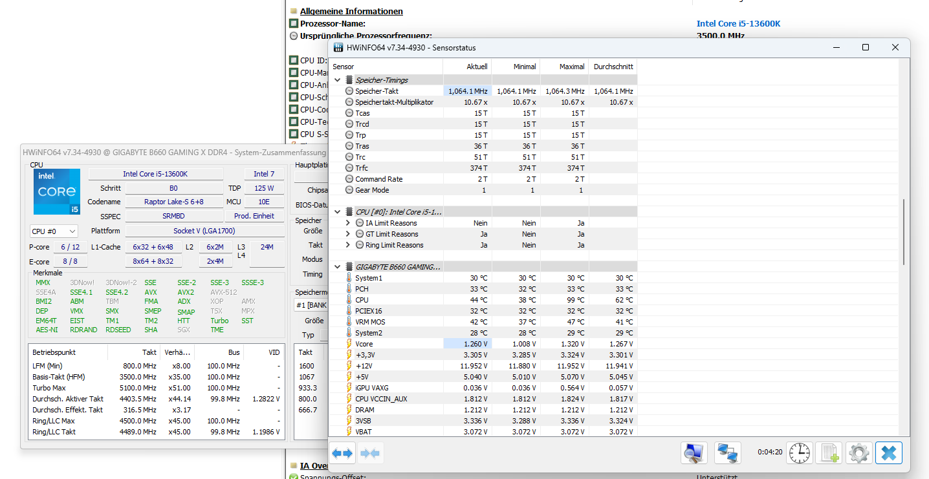The image size is (929, 479).
Task: Collapse the GIGABYTE B660 GAMING sensor group
Action: [x=338, y=266]
